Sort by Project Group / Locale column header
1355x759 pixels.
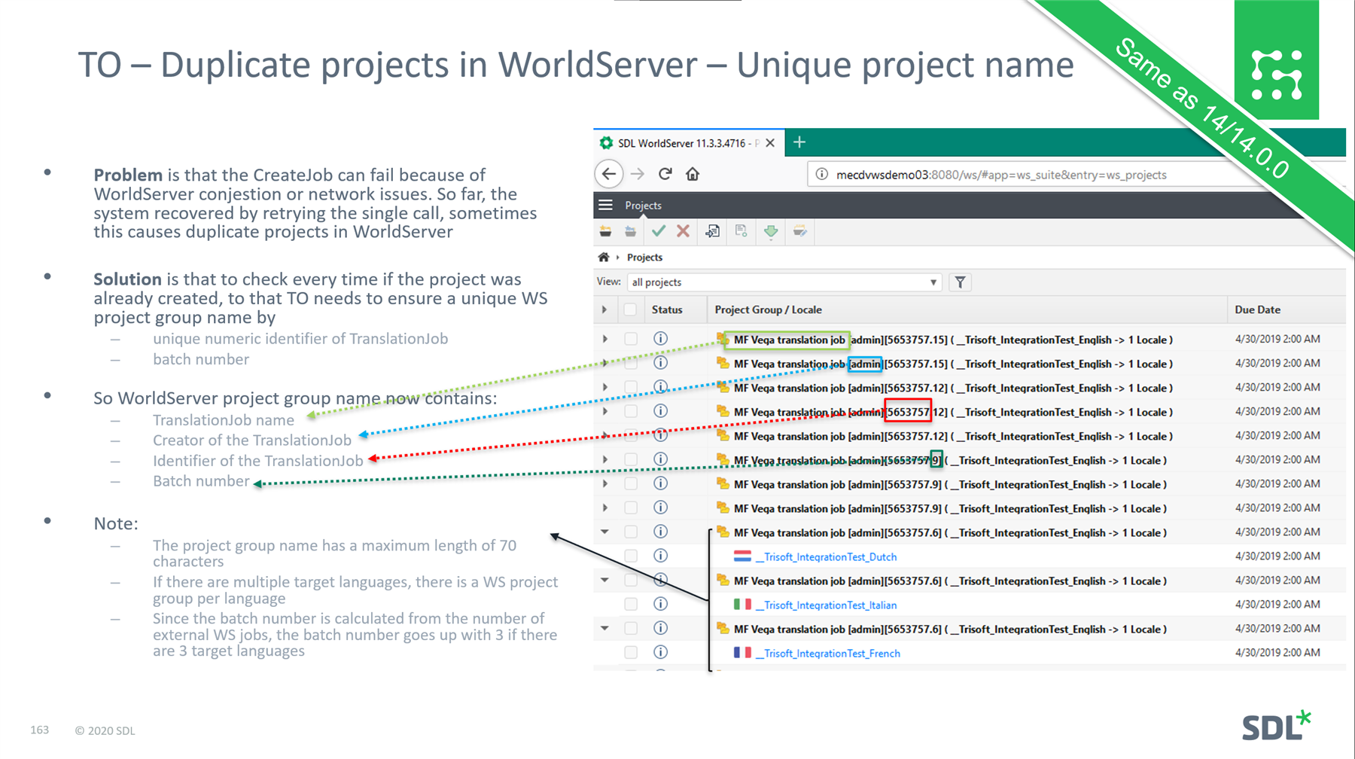click(768, 309)
